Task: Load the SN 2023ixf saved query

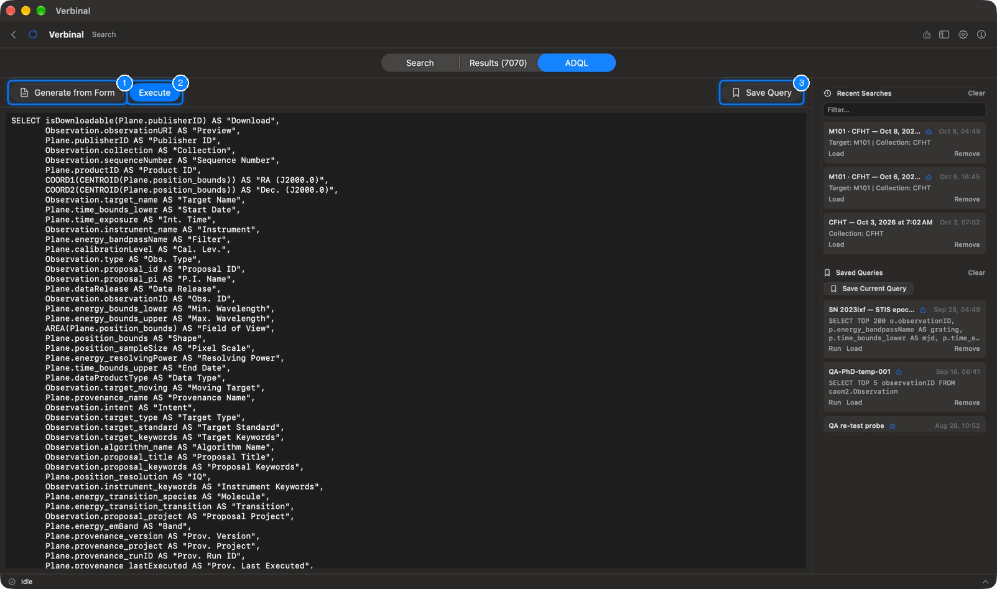Action: [x=854, y=348]
